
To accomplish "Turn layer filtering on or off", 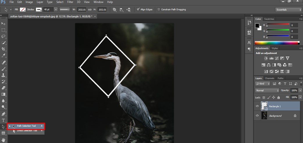I will pos(301,84).
